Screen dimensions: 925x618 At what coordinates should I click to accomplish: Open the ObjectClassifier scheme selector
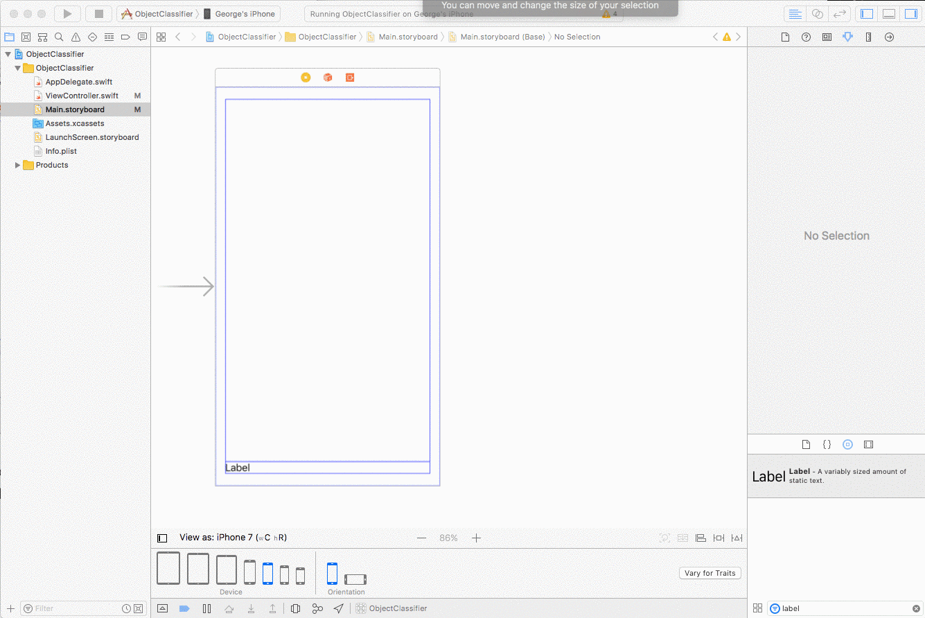(x=157, y=14)
